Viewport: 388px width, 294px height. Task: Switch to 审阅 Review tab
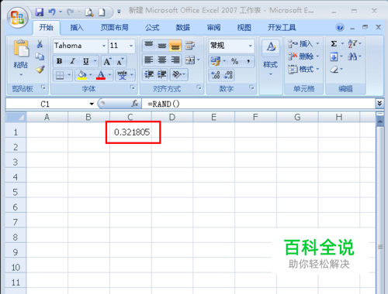click(213, 27)
